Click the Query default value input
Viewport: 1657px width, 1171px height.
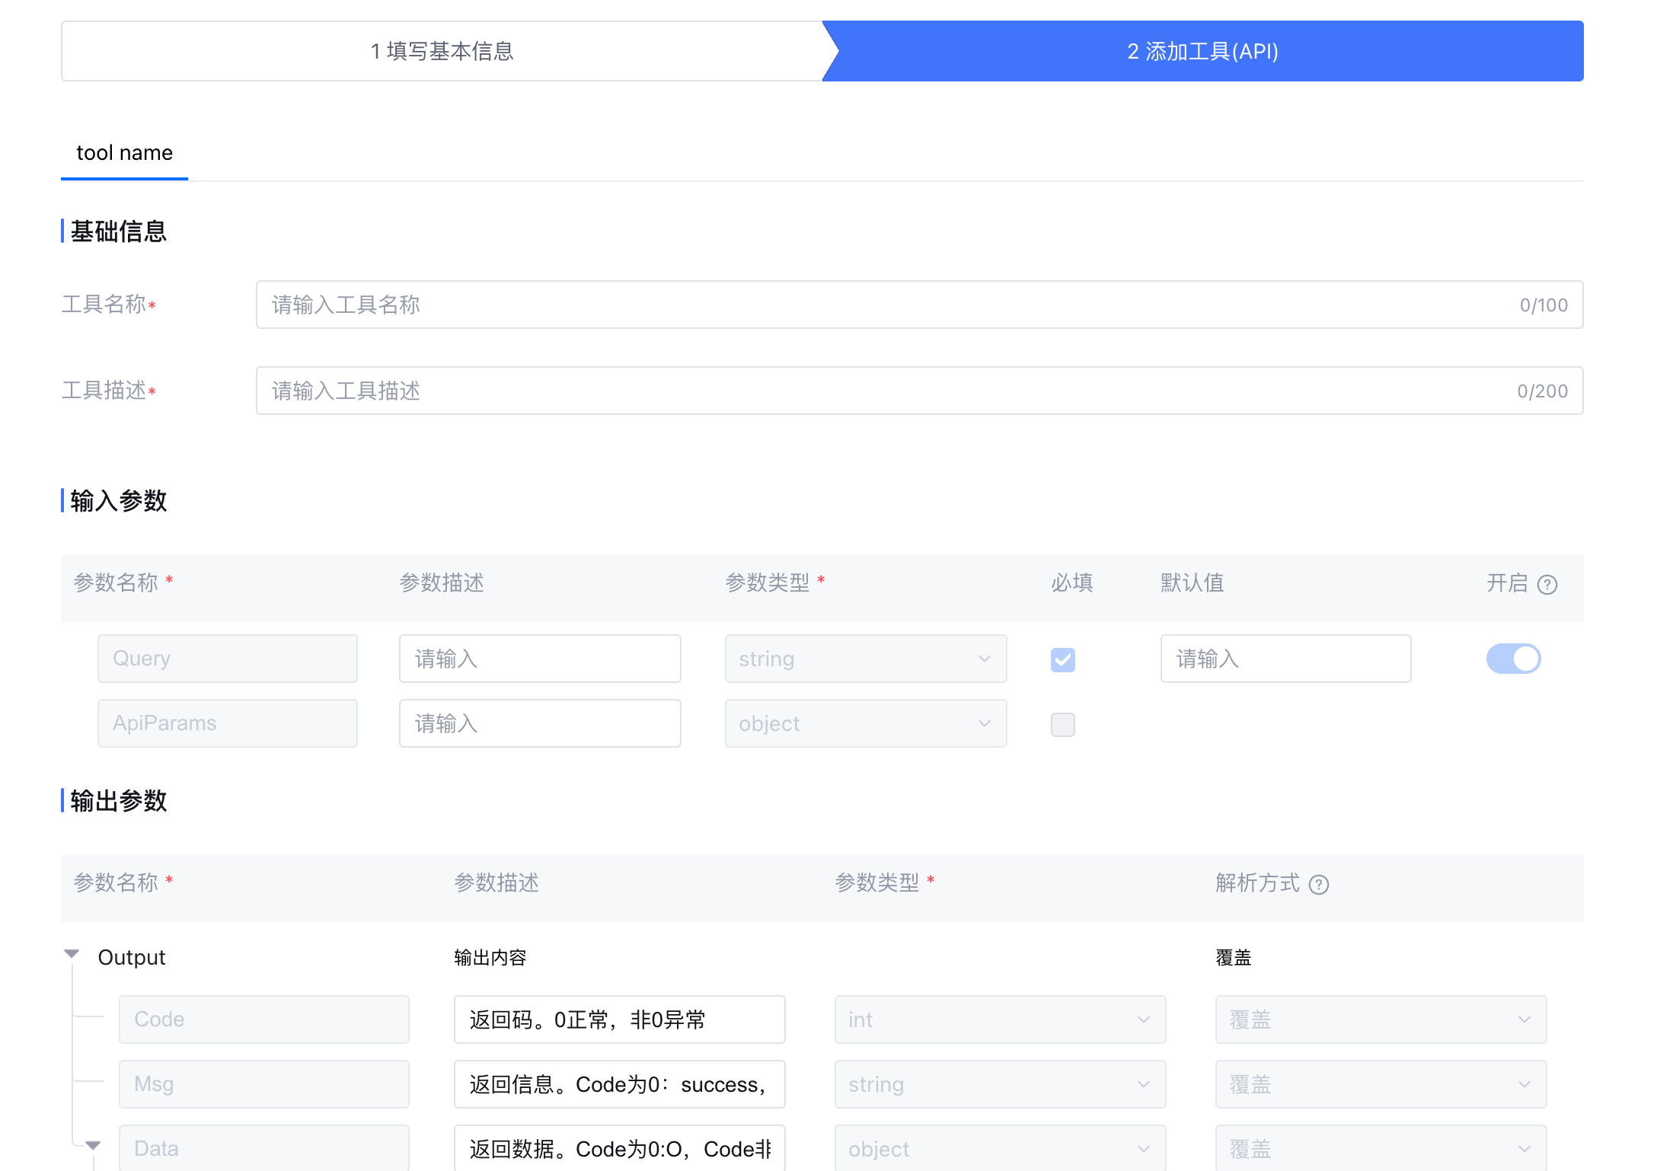(x=1285, y=659)
